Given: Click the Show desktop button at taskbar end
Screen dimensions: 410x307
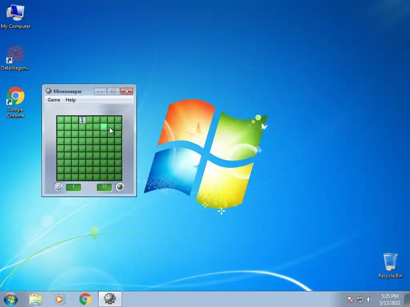Looking at the screenshot, I should tap(407, 299).
